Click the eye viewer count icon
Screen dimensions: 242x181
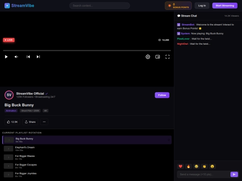click(160, 40)
